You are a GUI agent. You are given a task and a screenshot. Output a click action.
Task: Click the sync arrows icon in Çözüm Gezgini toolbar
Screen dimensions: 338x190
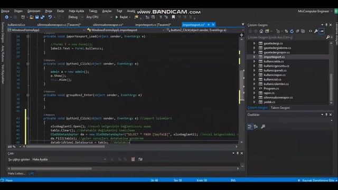click(x=286, y=31)
